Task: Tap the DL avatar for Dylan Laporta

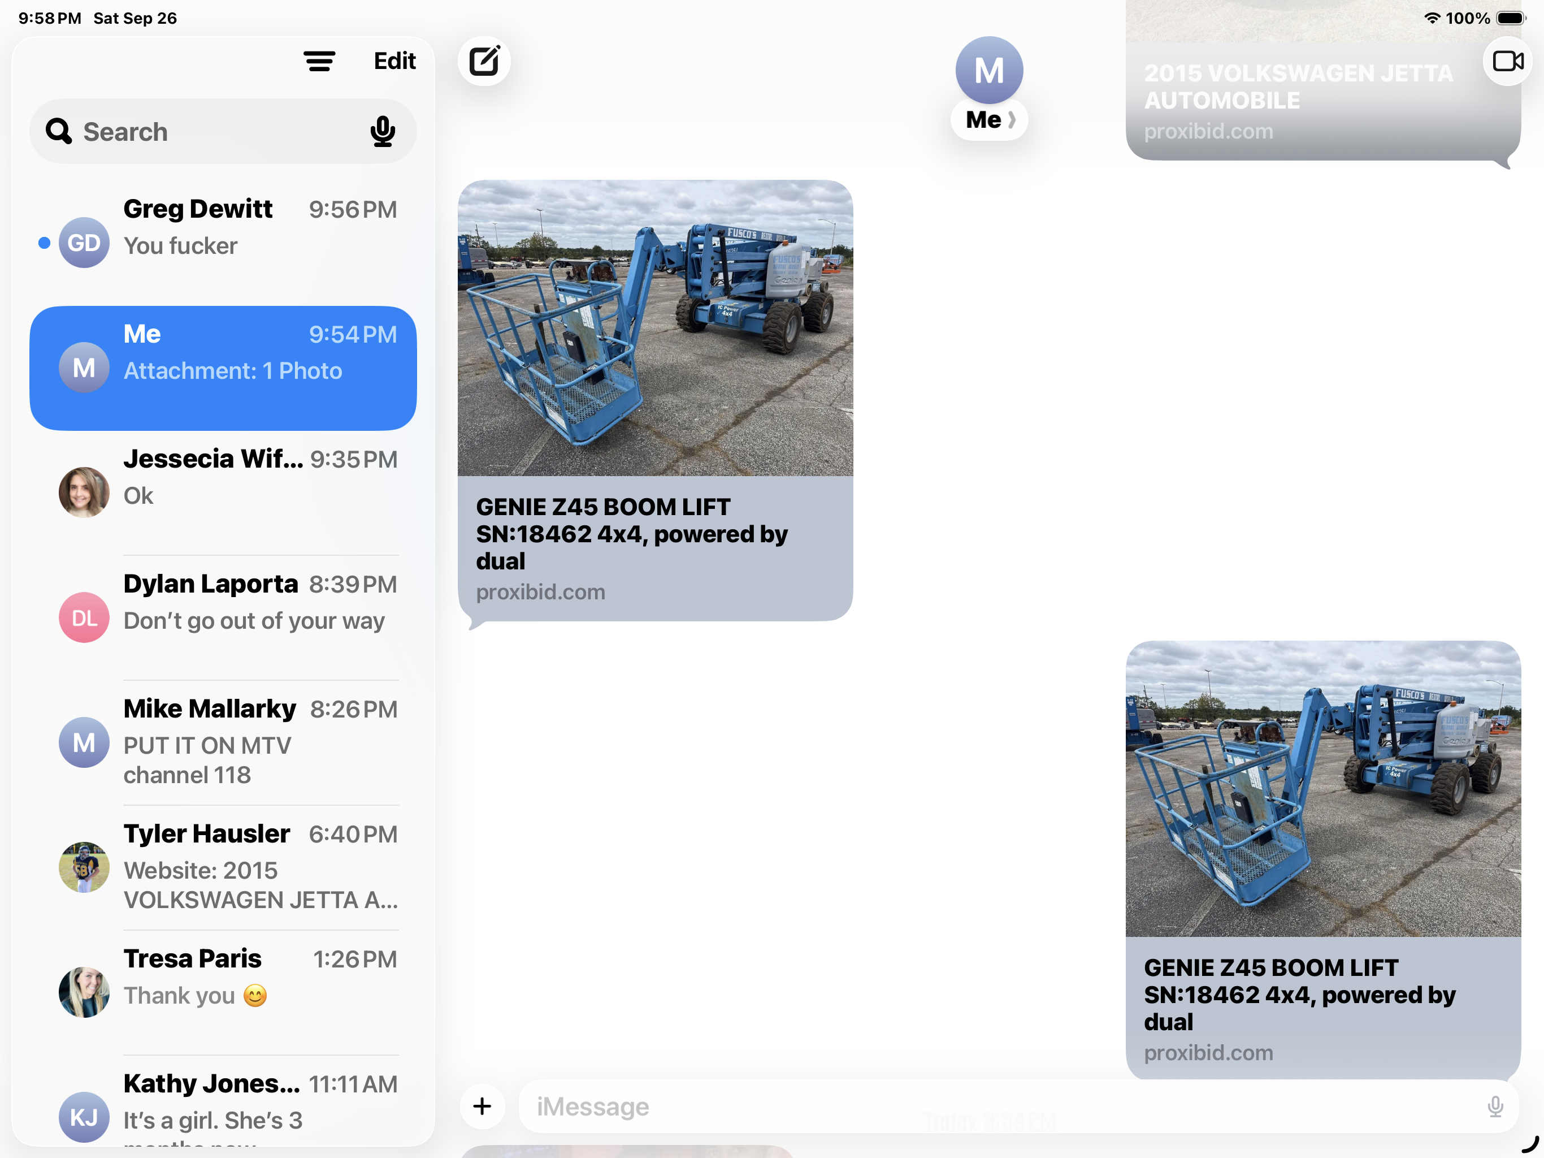Action: click(84, 617)
